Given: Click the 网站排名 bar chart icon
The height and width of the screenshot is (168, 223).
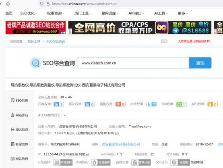Looking at the screenshot, I should 12,115.
